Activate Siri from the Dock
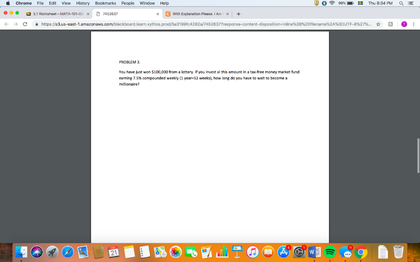The image size is (420, 262). coord(37,252)
